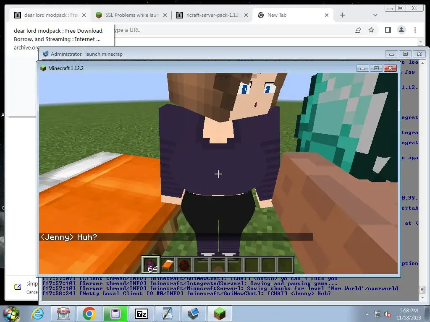Viewport: 430px width, 322px height.
Task: Open the rlcraft-server-pack-1.12 tab
Action: coord(212,15)
